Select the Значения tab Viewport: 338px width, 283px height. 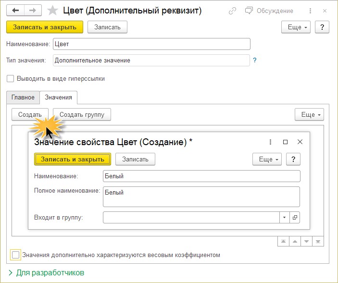point(58,97)
